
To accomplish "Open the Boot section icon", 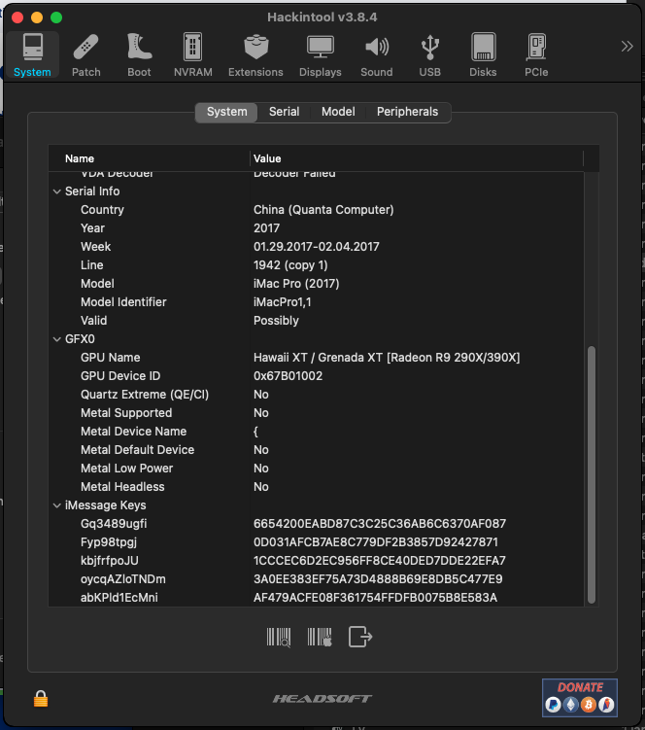I will click(139, 54).
